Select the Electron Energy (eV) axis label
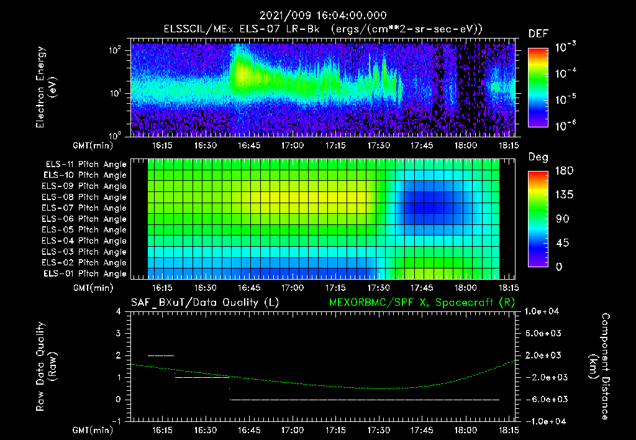Image resolution: width=636 pixels, height=440 pixels. click(x=46, y=87)
